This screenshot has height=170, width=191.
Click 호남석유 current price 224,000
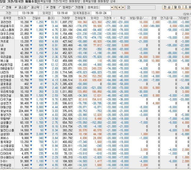point(24,111)
